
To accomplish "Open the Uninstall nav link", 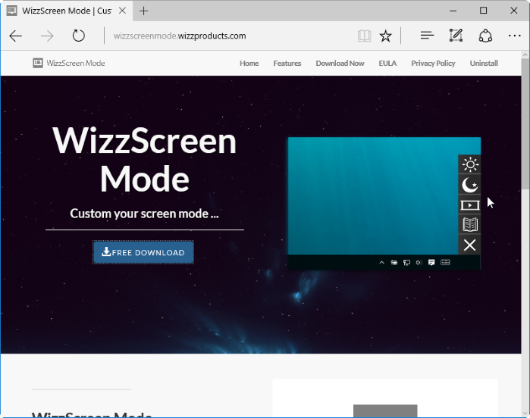I will tap(484, 63).
